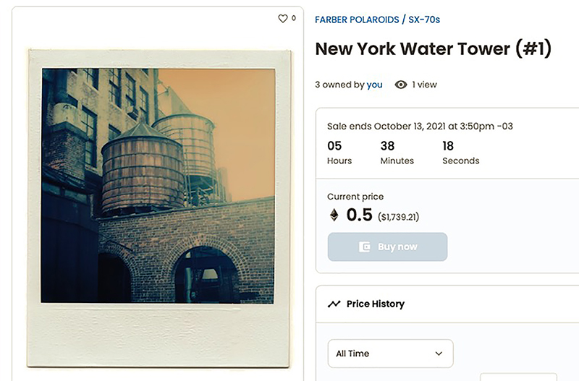Open the FARBER POLAROIDS / SX-70s collection link
This screenshot has width=579, height=381.
point(377,20)
